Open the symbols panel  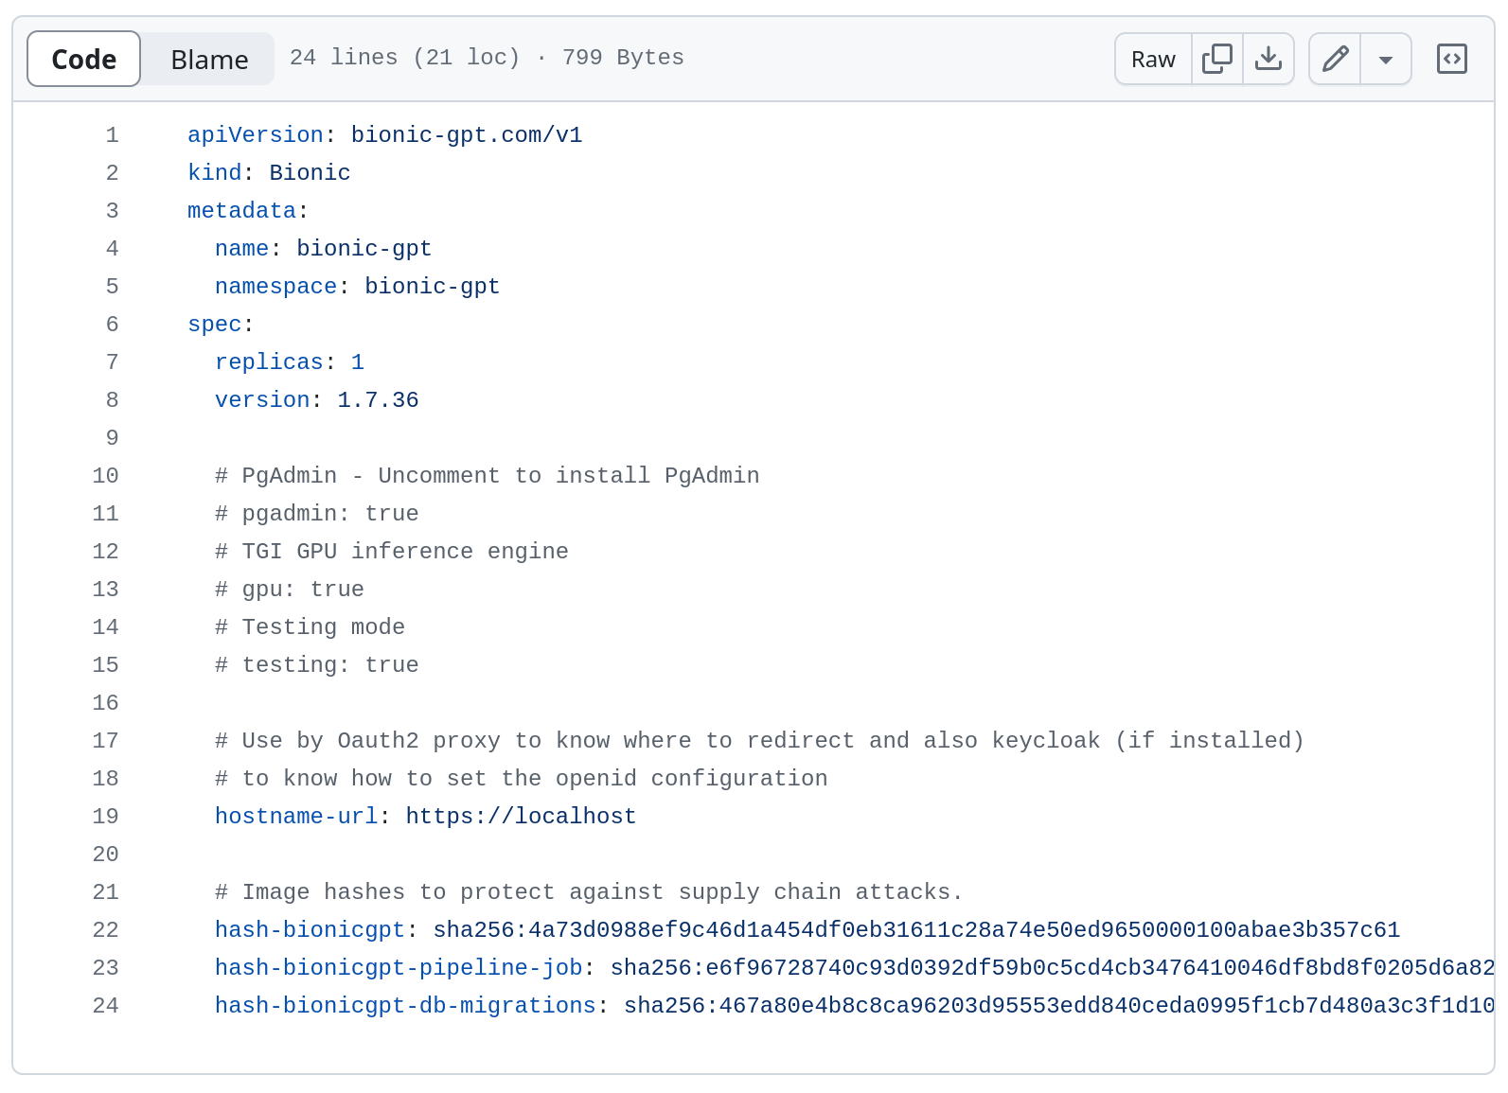click(1451, 59)
